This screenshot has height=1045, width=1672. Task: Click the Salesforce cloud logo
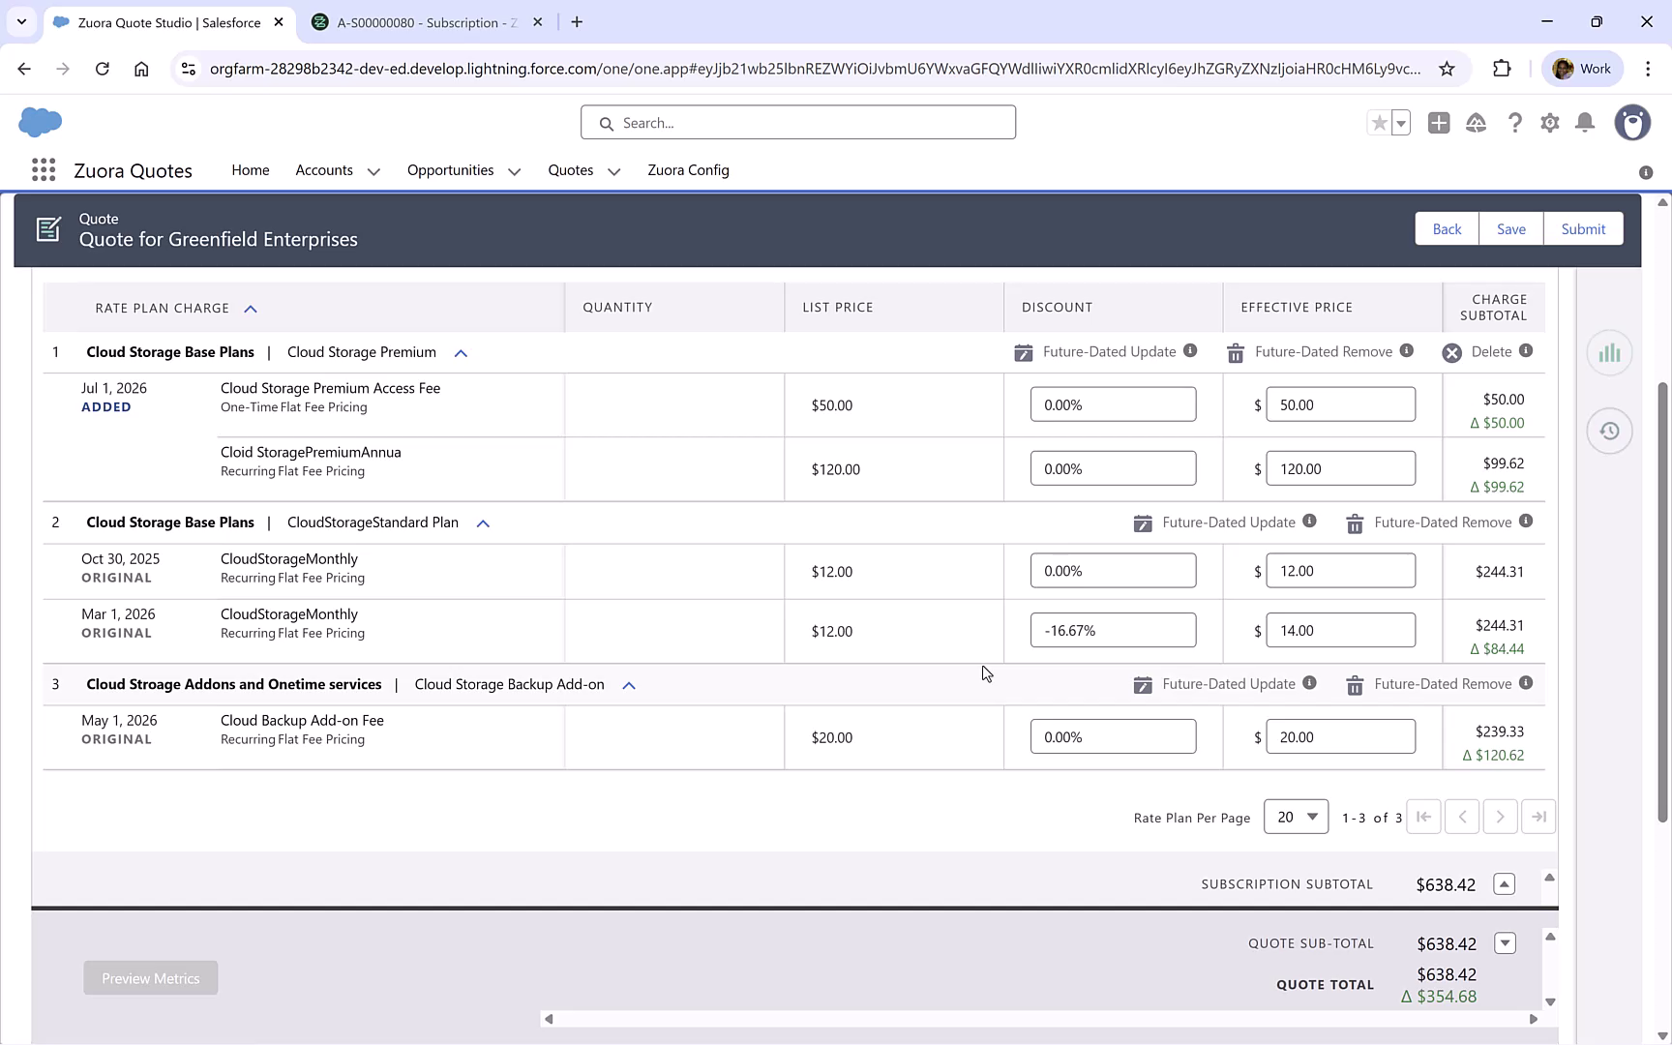point(39,122)
